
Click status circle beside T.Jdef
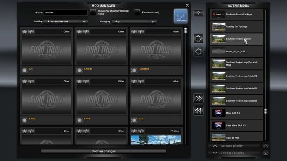[79, 120]
